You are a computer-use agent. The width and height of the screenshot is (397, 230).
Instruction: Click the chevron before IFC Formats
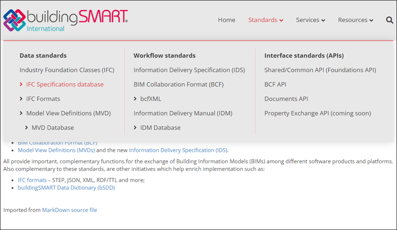[x=21, y=99]
